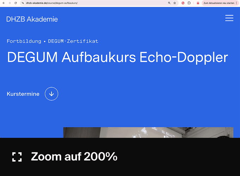This screenshot has height=176, width=240.
Task: Click the DHZB Akademie logo
Action: 32,19
